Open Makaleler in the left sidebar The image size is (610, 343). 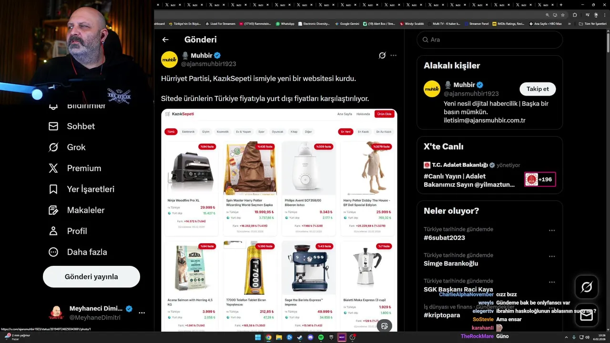[x=77, y=210]
